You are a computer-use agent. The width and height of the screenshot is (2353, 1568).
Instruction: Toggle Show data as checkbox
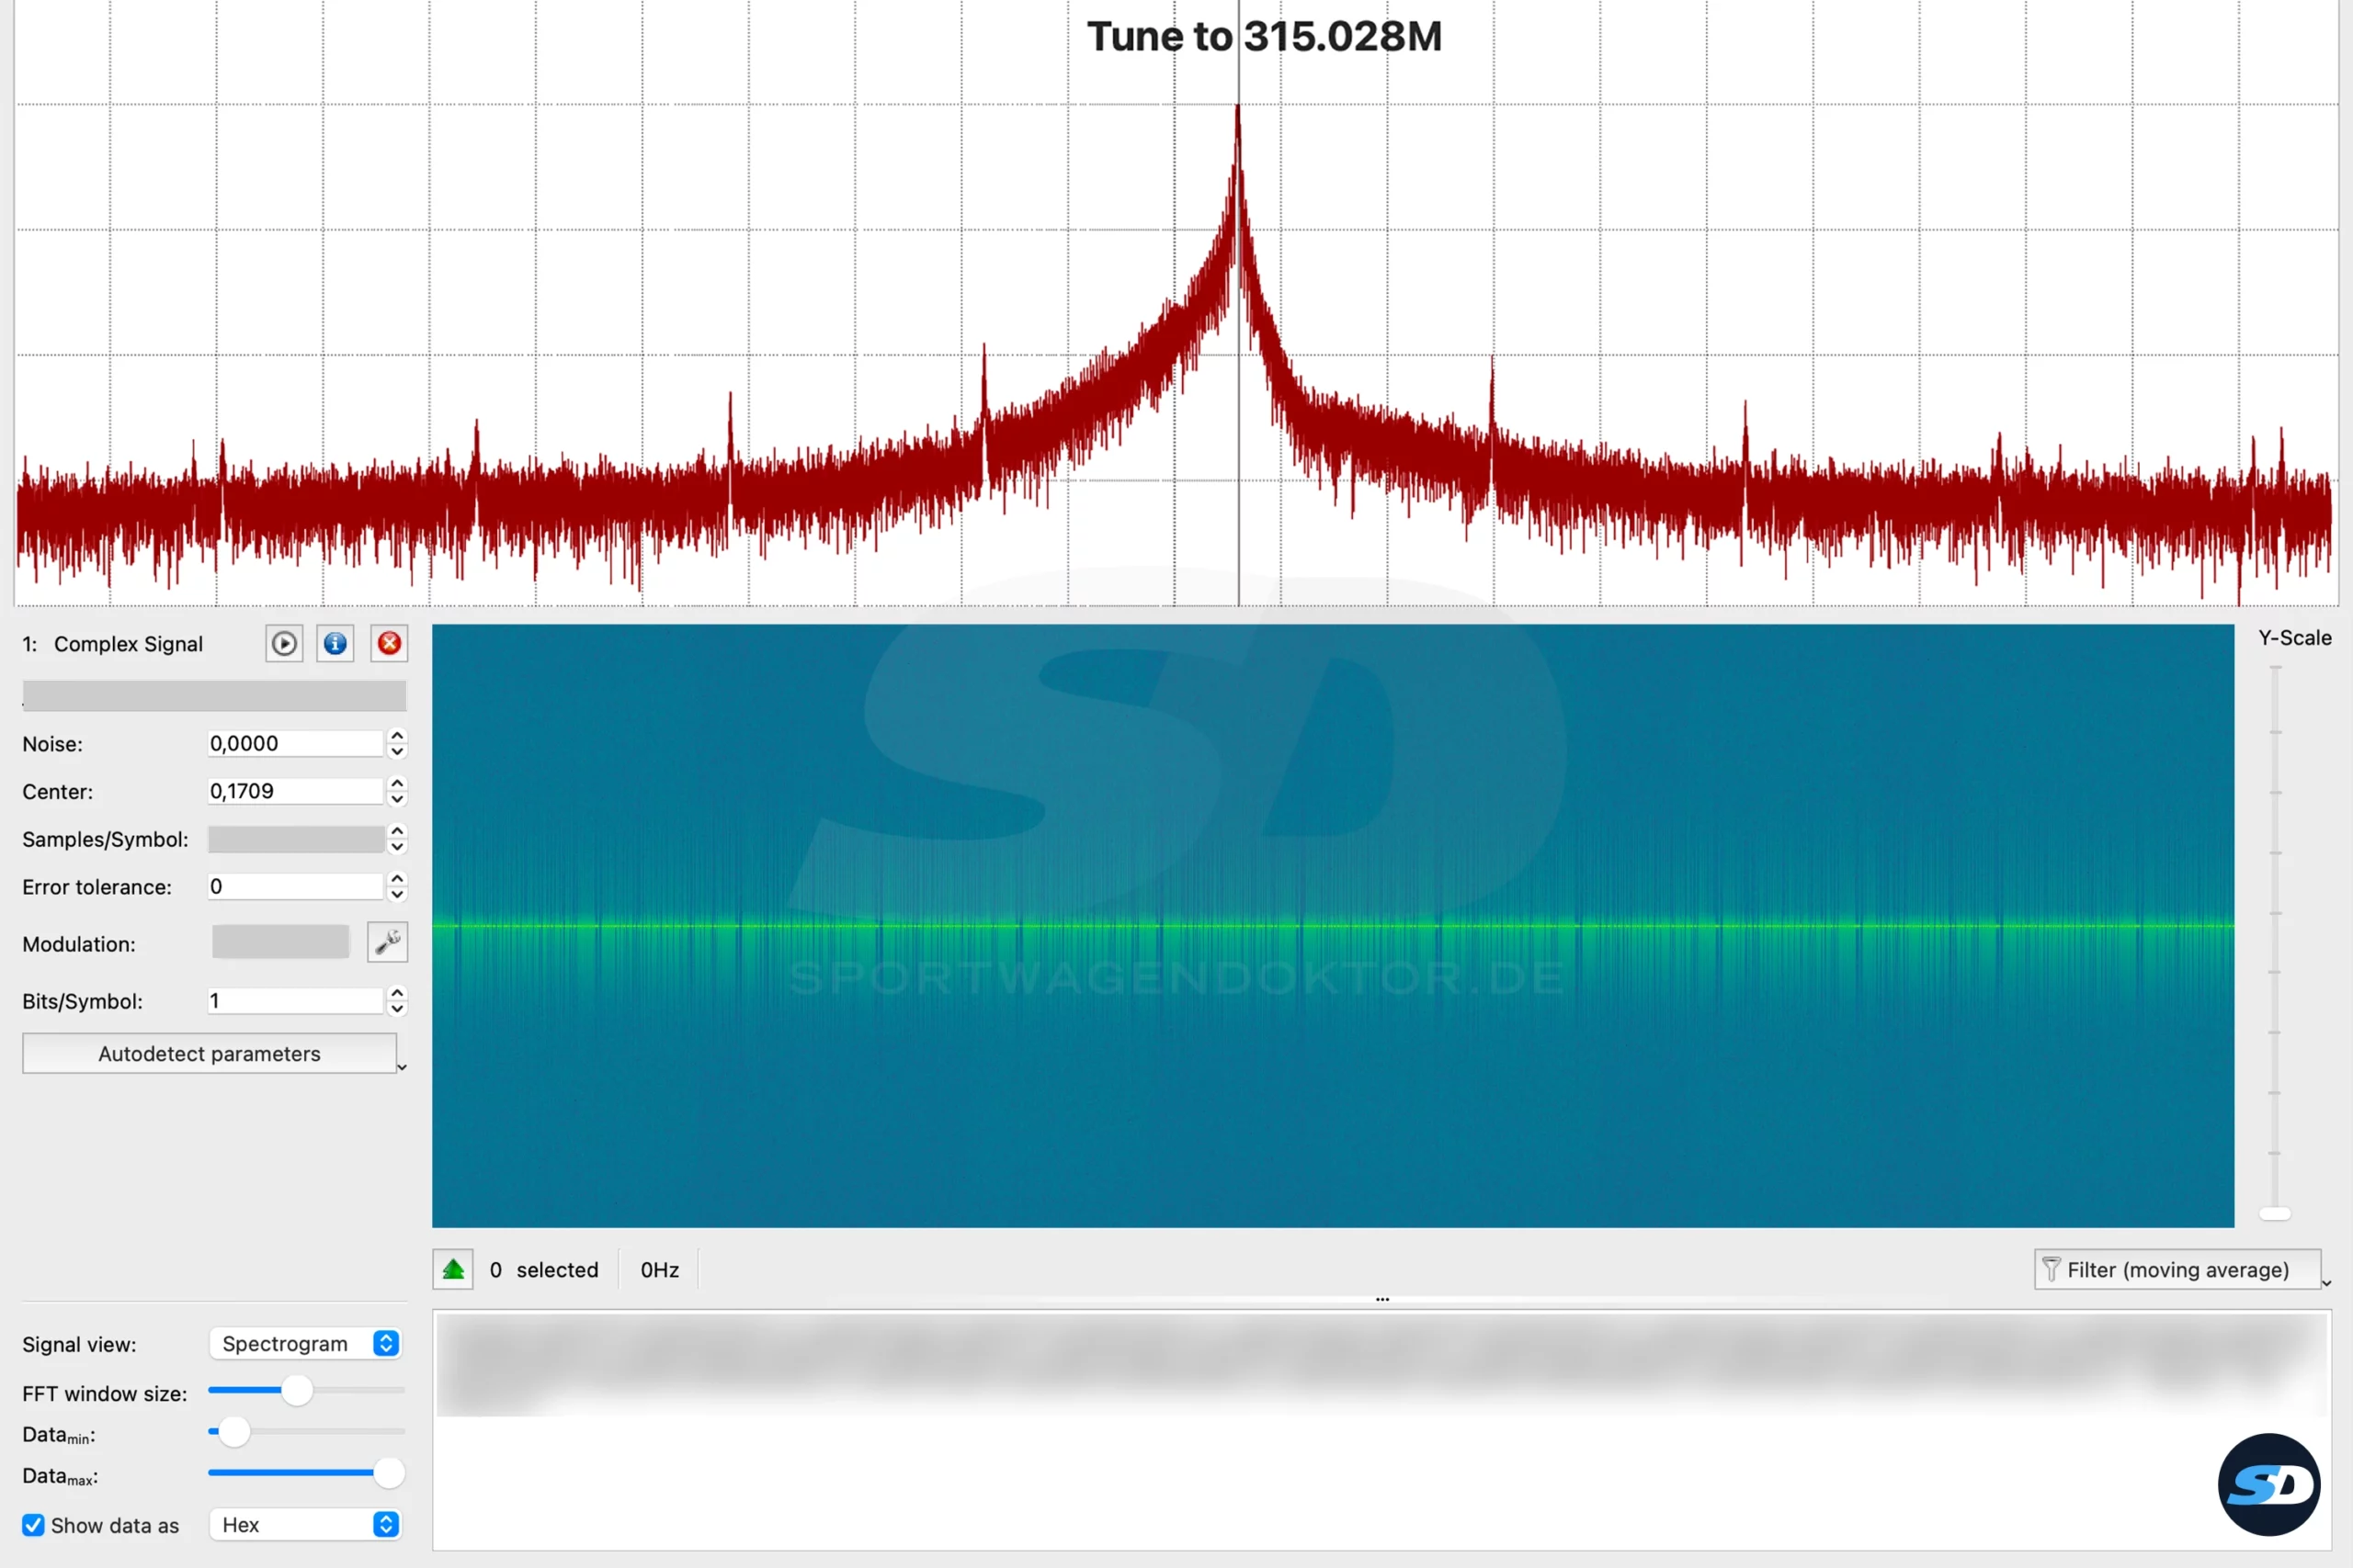pyautogui.click(x=33, y=1525)
